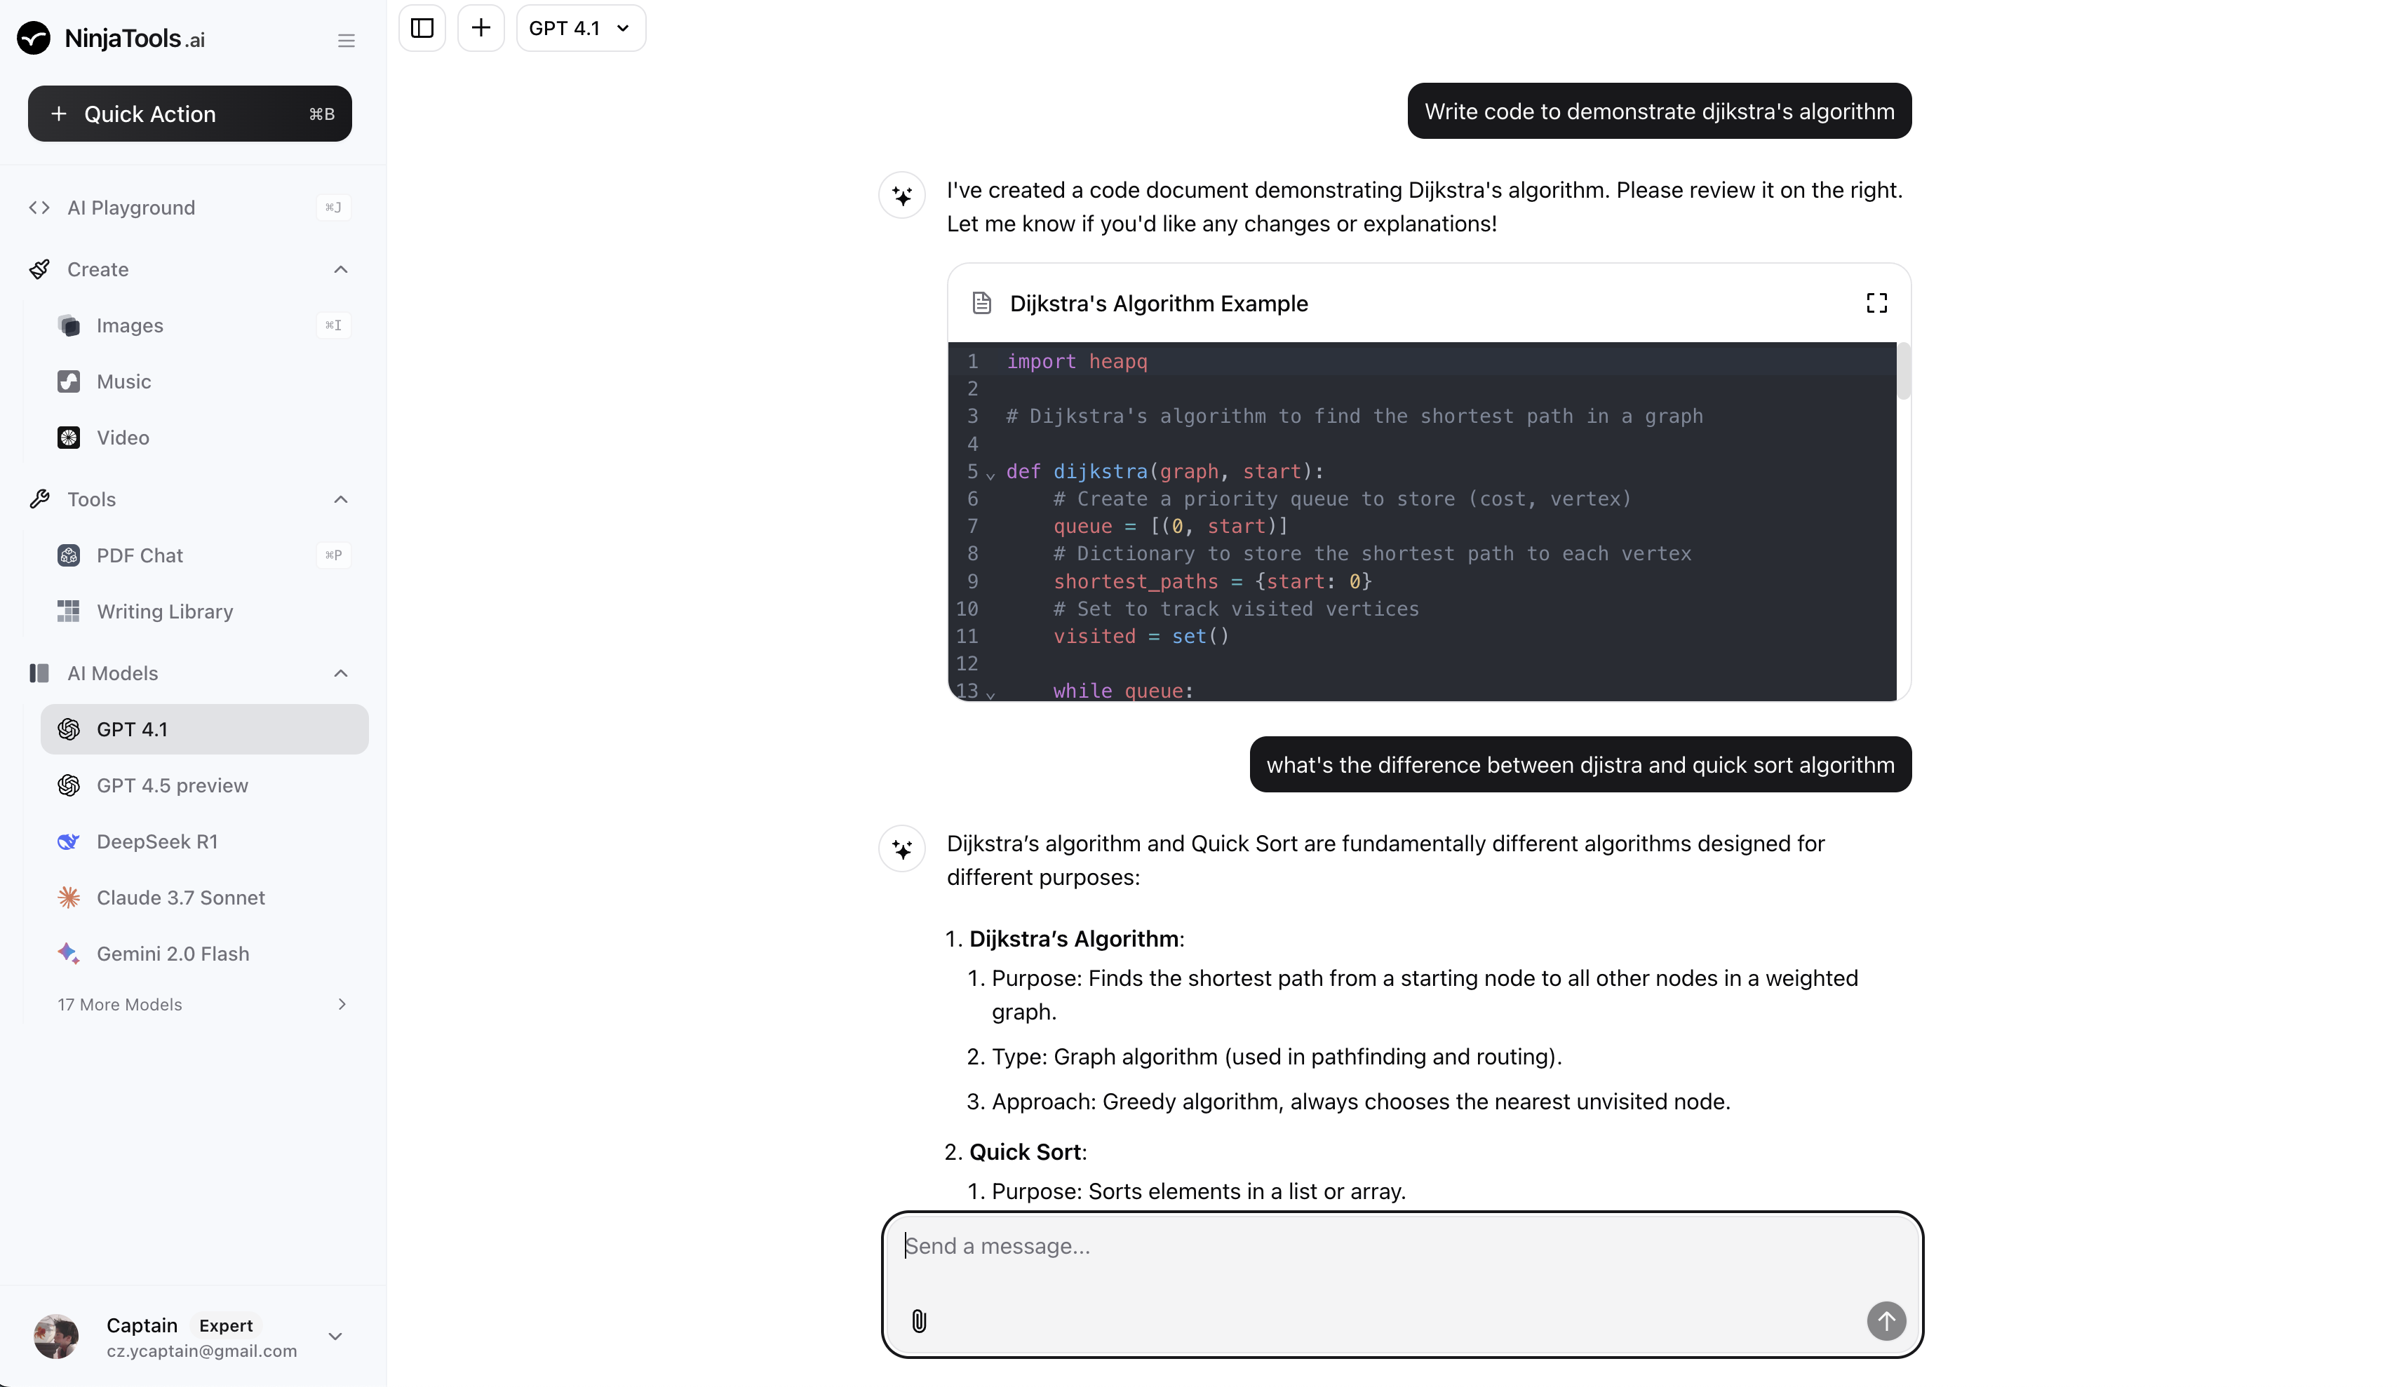This screenshot has height=1387, width=2399.
Task: Click the Quick Action button
Action: pyautogui.click(x=189, y=114)
